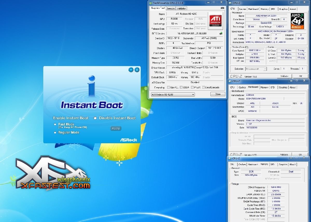Click the "Socket 939" Package value
The width and height of the screenshot is (311, 222).
click(266, 23)
